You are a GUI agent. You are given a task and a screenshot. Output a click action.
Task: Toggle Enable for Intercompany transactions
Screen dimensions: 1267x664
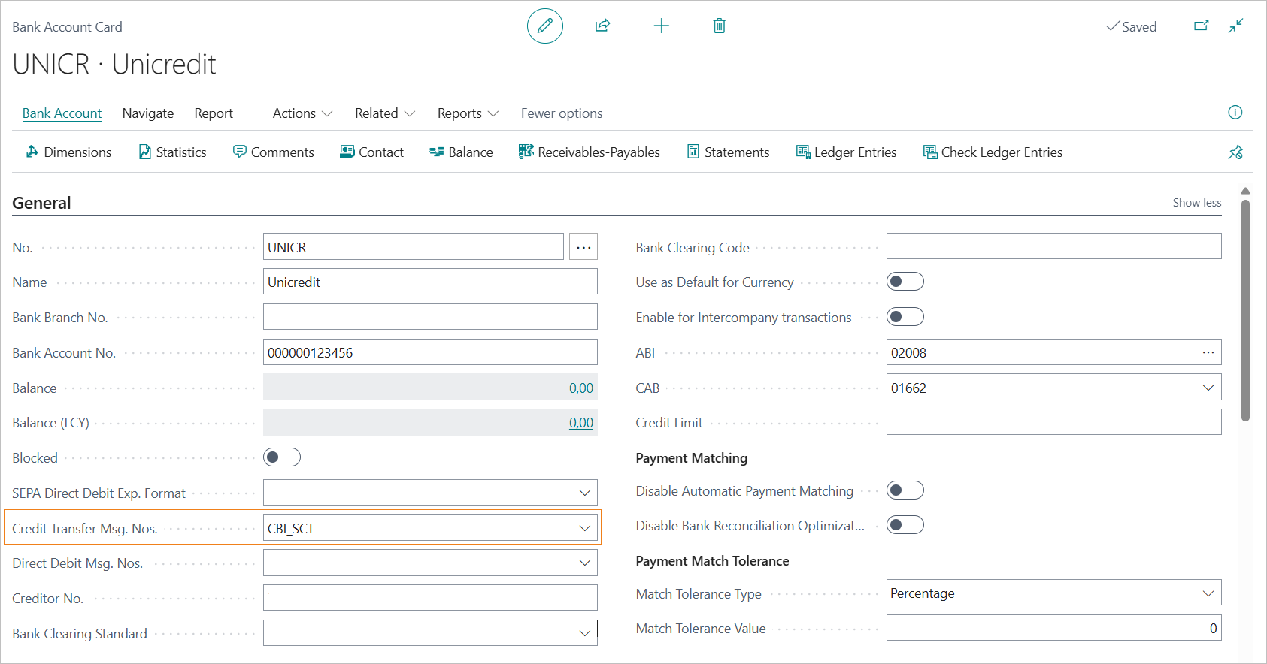point(905,317)
